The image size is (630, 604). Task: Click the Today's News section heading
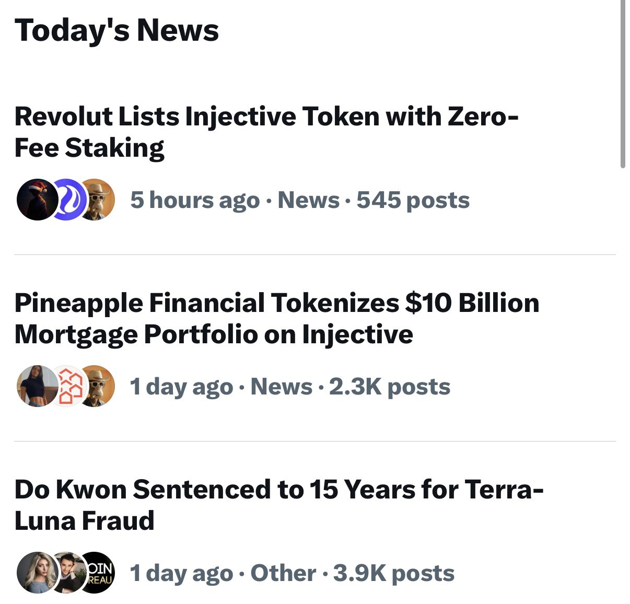[x=116, y=30]
